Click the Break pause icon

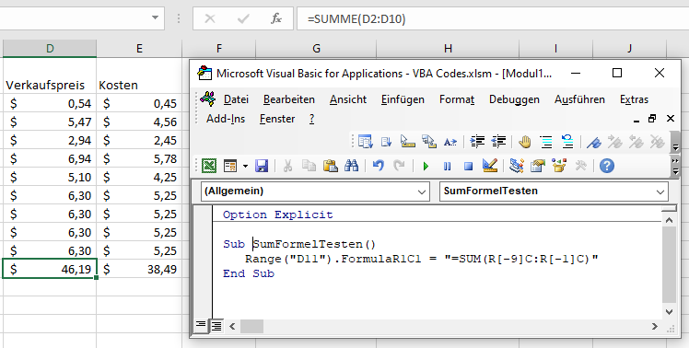pos(447,166)
